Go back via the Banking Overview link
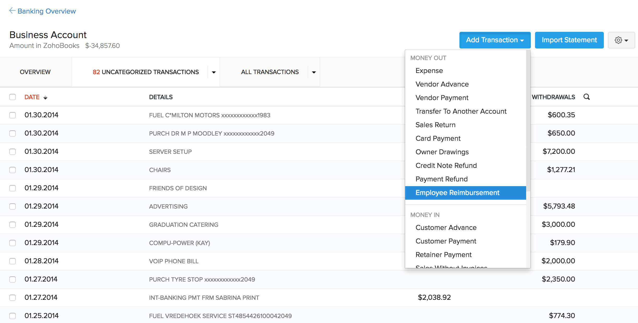This screenshot has width=638, height=323. point(46,11)
